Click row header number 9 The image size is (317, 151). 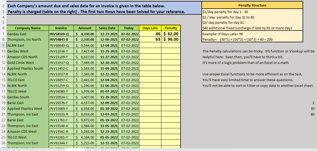[3, 45]
